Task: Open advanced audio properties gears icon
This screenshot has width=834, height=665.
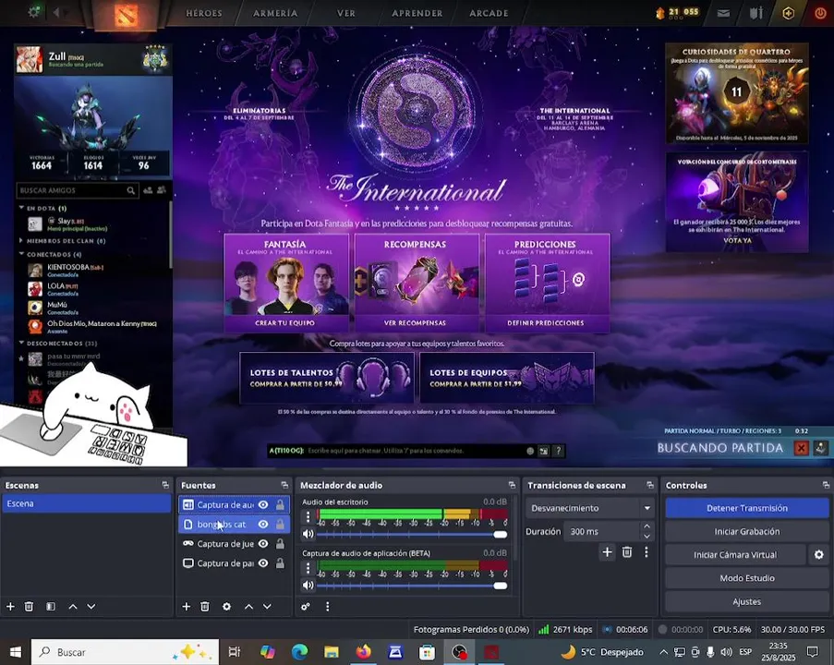Action: (306, 607)
